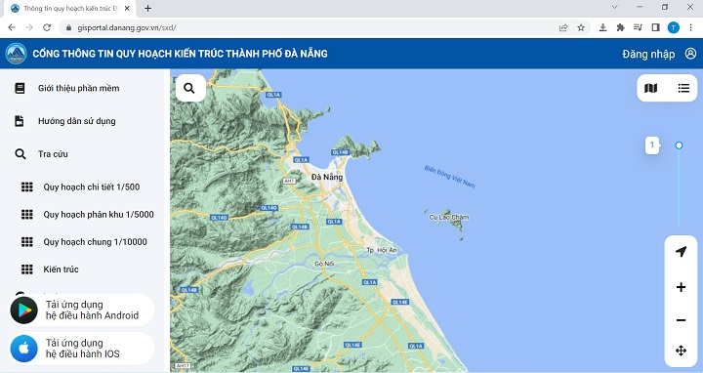
Task: Switch basemap using the map icon
Action: [x=650, y=88]
